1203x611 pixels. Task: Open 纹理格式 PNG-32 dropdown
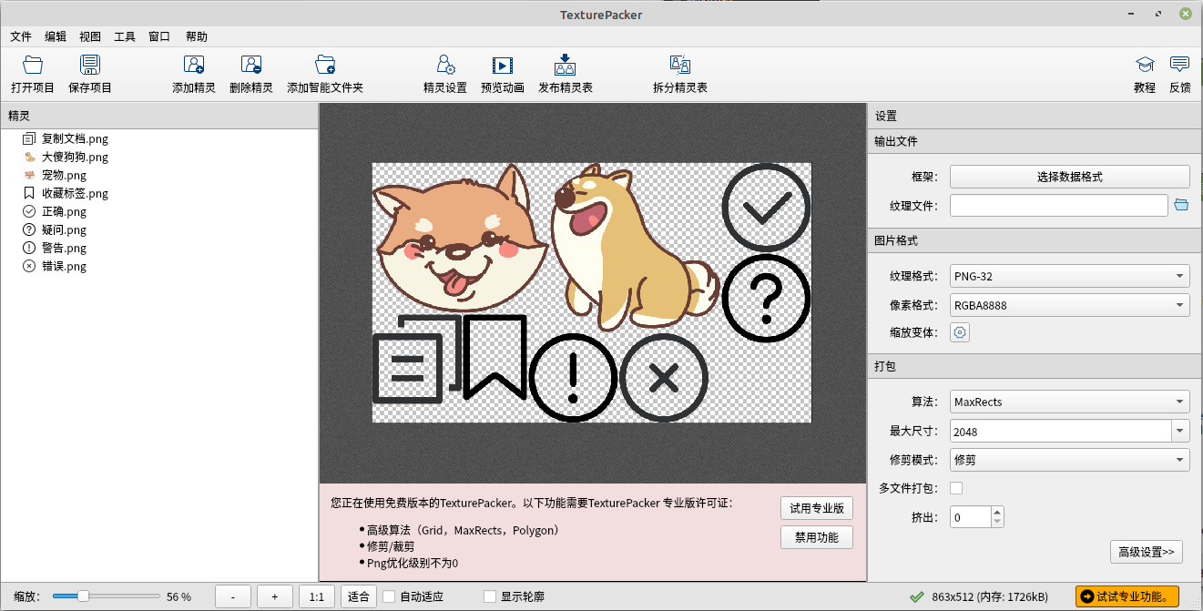1069,276
